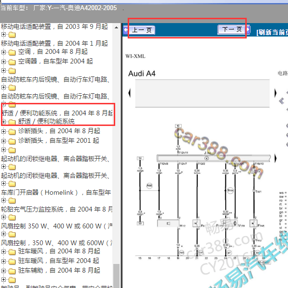Select 诊断插头，自 2004 年 8 月起 label
The height and width of the screenshot is (288, 288).
click(x=59, y=131)
